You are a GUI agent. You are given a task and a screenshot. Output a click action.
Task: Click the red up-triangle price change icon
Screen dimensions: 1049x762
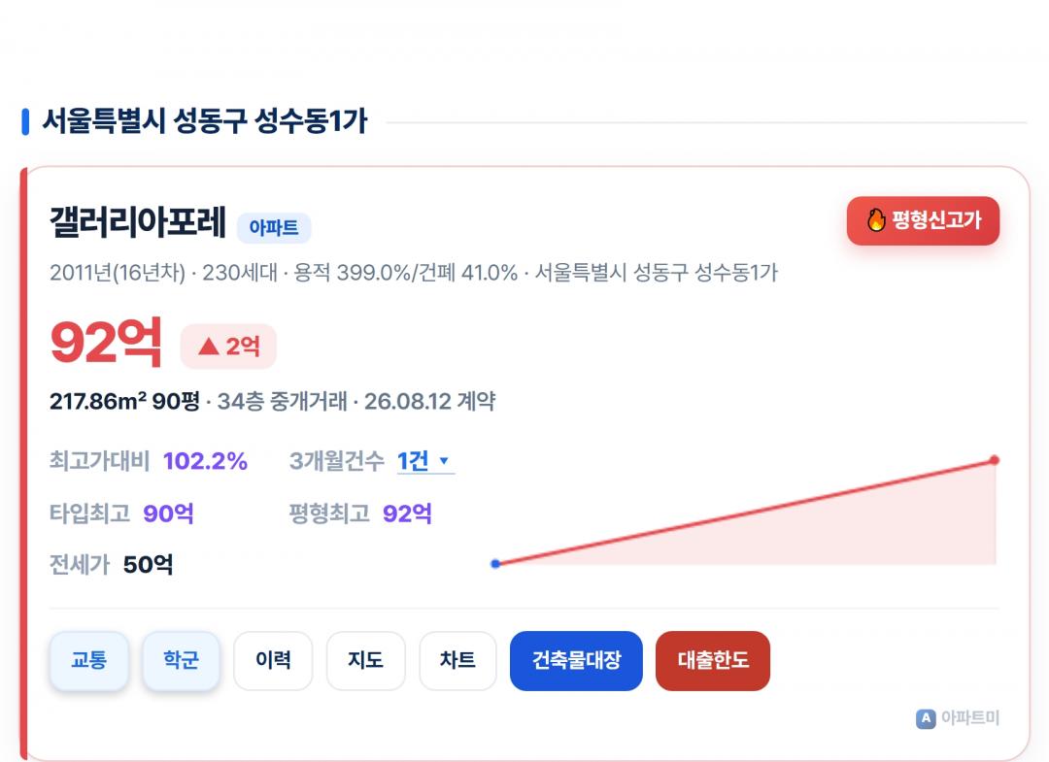pyautogui.click(x=209, y=346)
